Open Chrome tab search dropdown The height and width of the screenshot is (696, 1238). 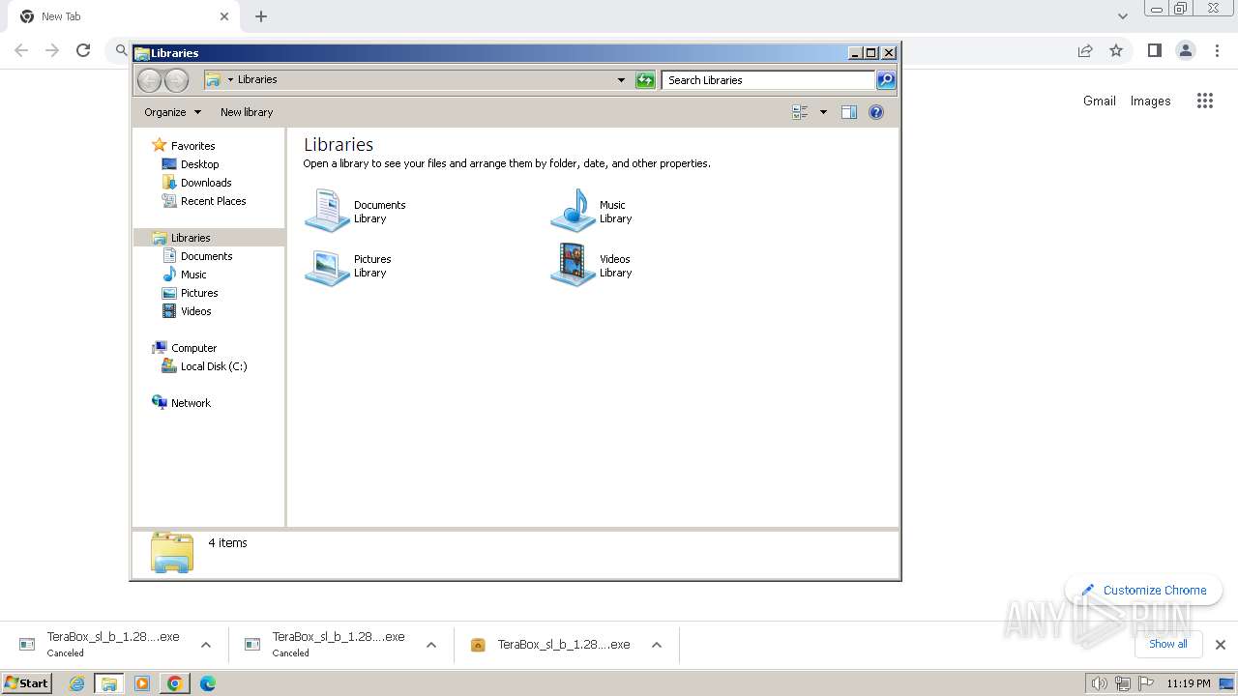point(1122,15)
